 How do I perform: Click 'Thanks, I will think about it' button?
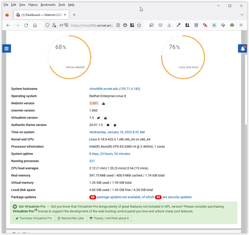109,219
